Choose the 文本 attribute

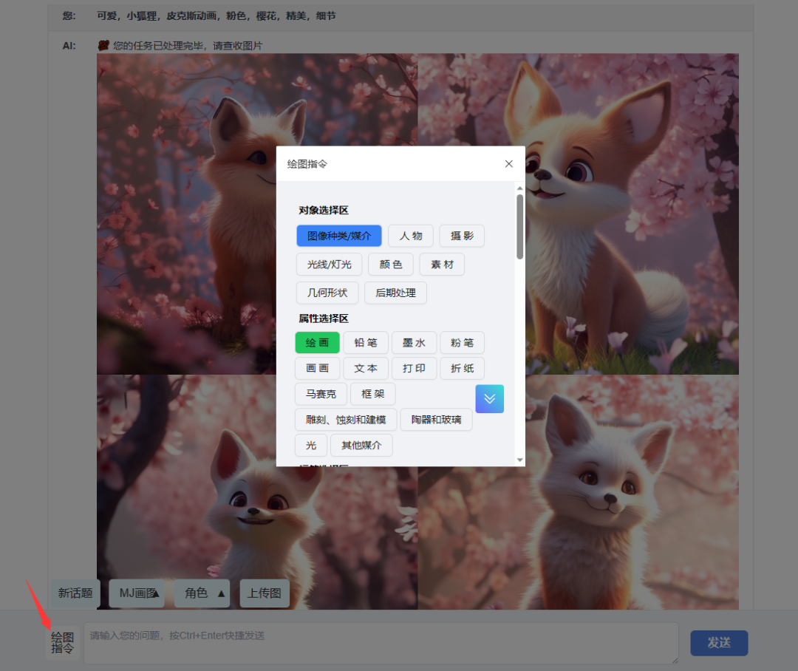click(366, 368)
